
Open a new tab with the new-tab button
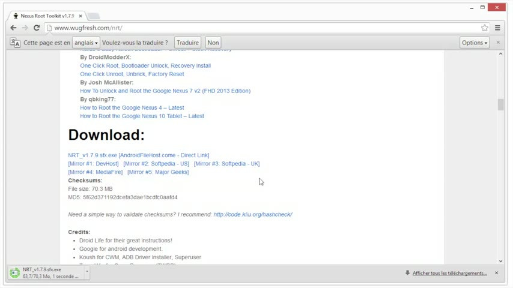(94, 16)
